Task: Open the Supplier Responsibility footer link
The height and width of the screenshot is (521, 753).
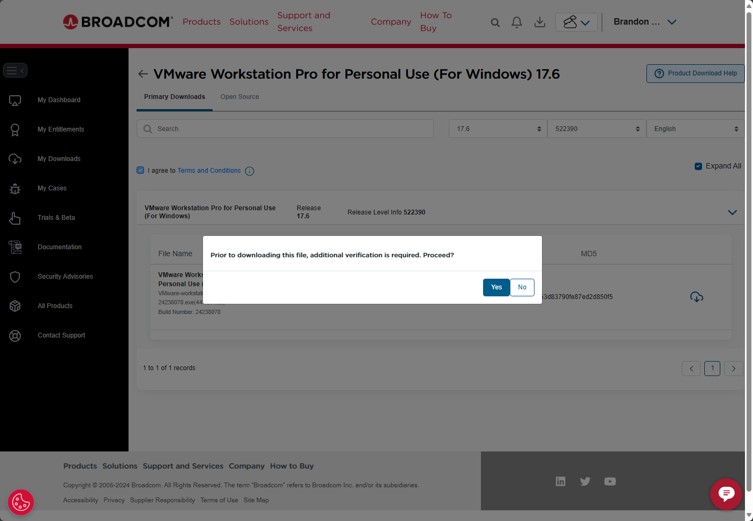Action: pyautogui.click(x=162, y=500)
